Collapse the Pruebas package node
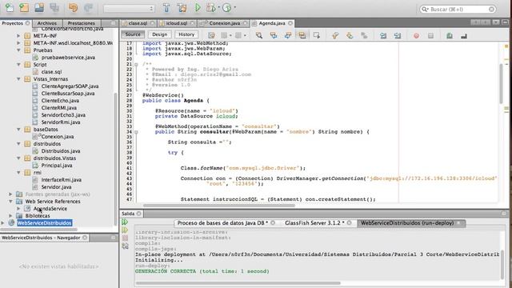This screenshot has height=288, width=512. pos(18,50)
